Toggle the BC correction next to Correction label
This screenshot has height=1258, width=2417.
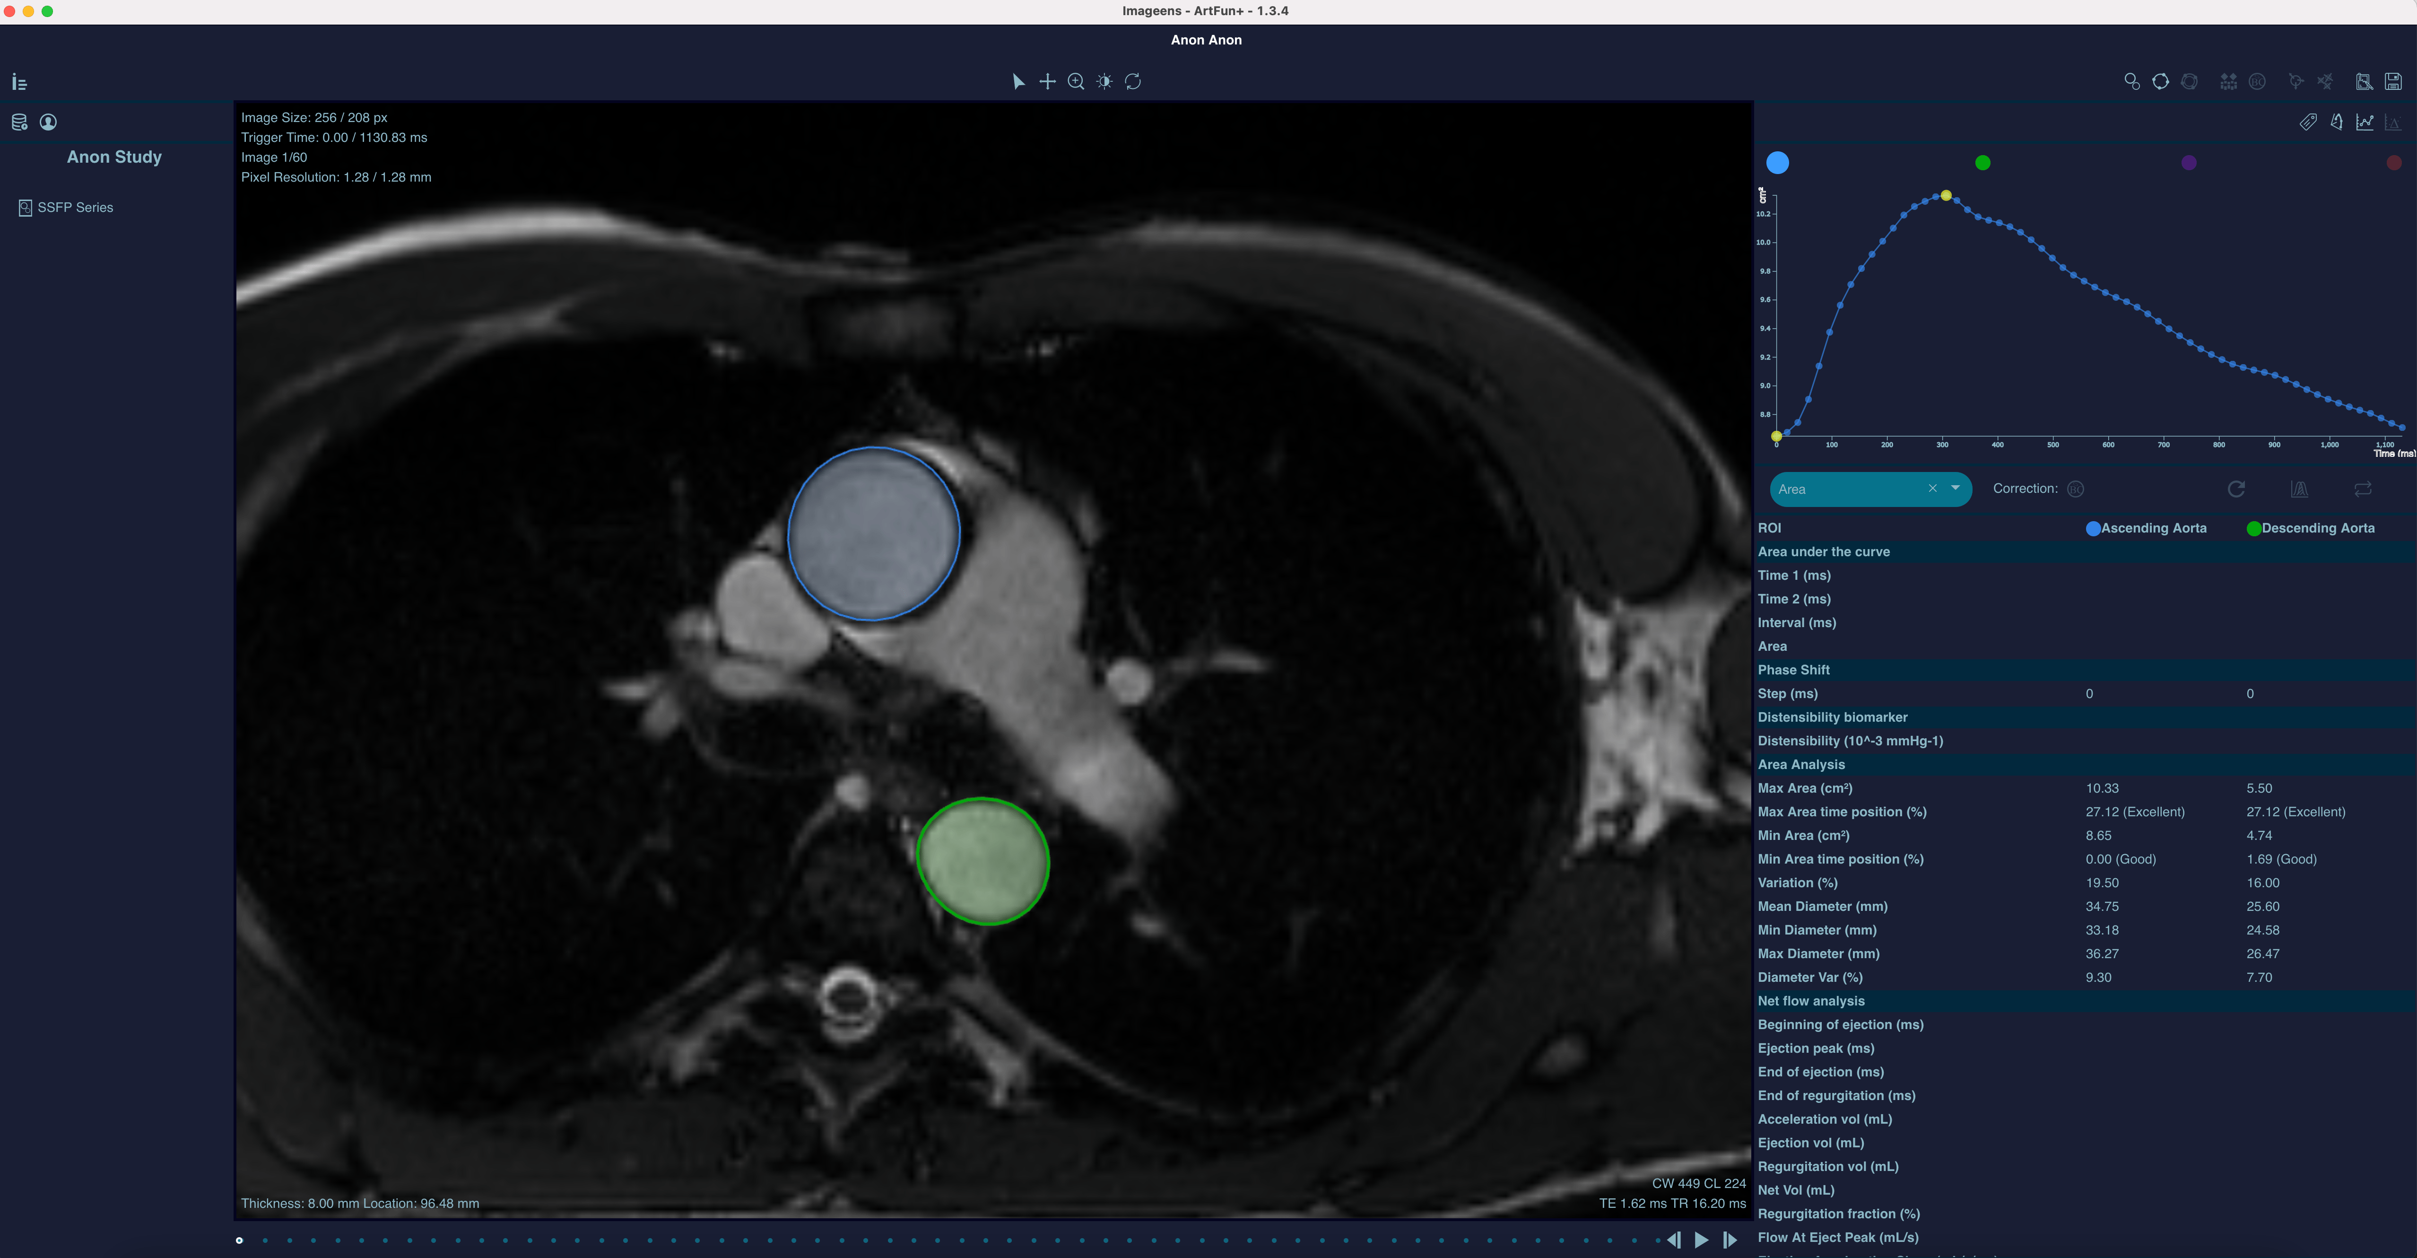tap(2076, 489)
